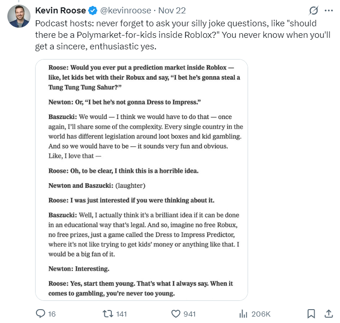Open the 206K view count analytics
The image size is (340, 323).
(x=261, y=314)
